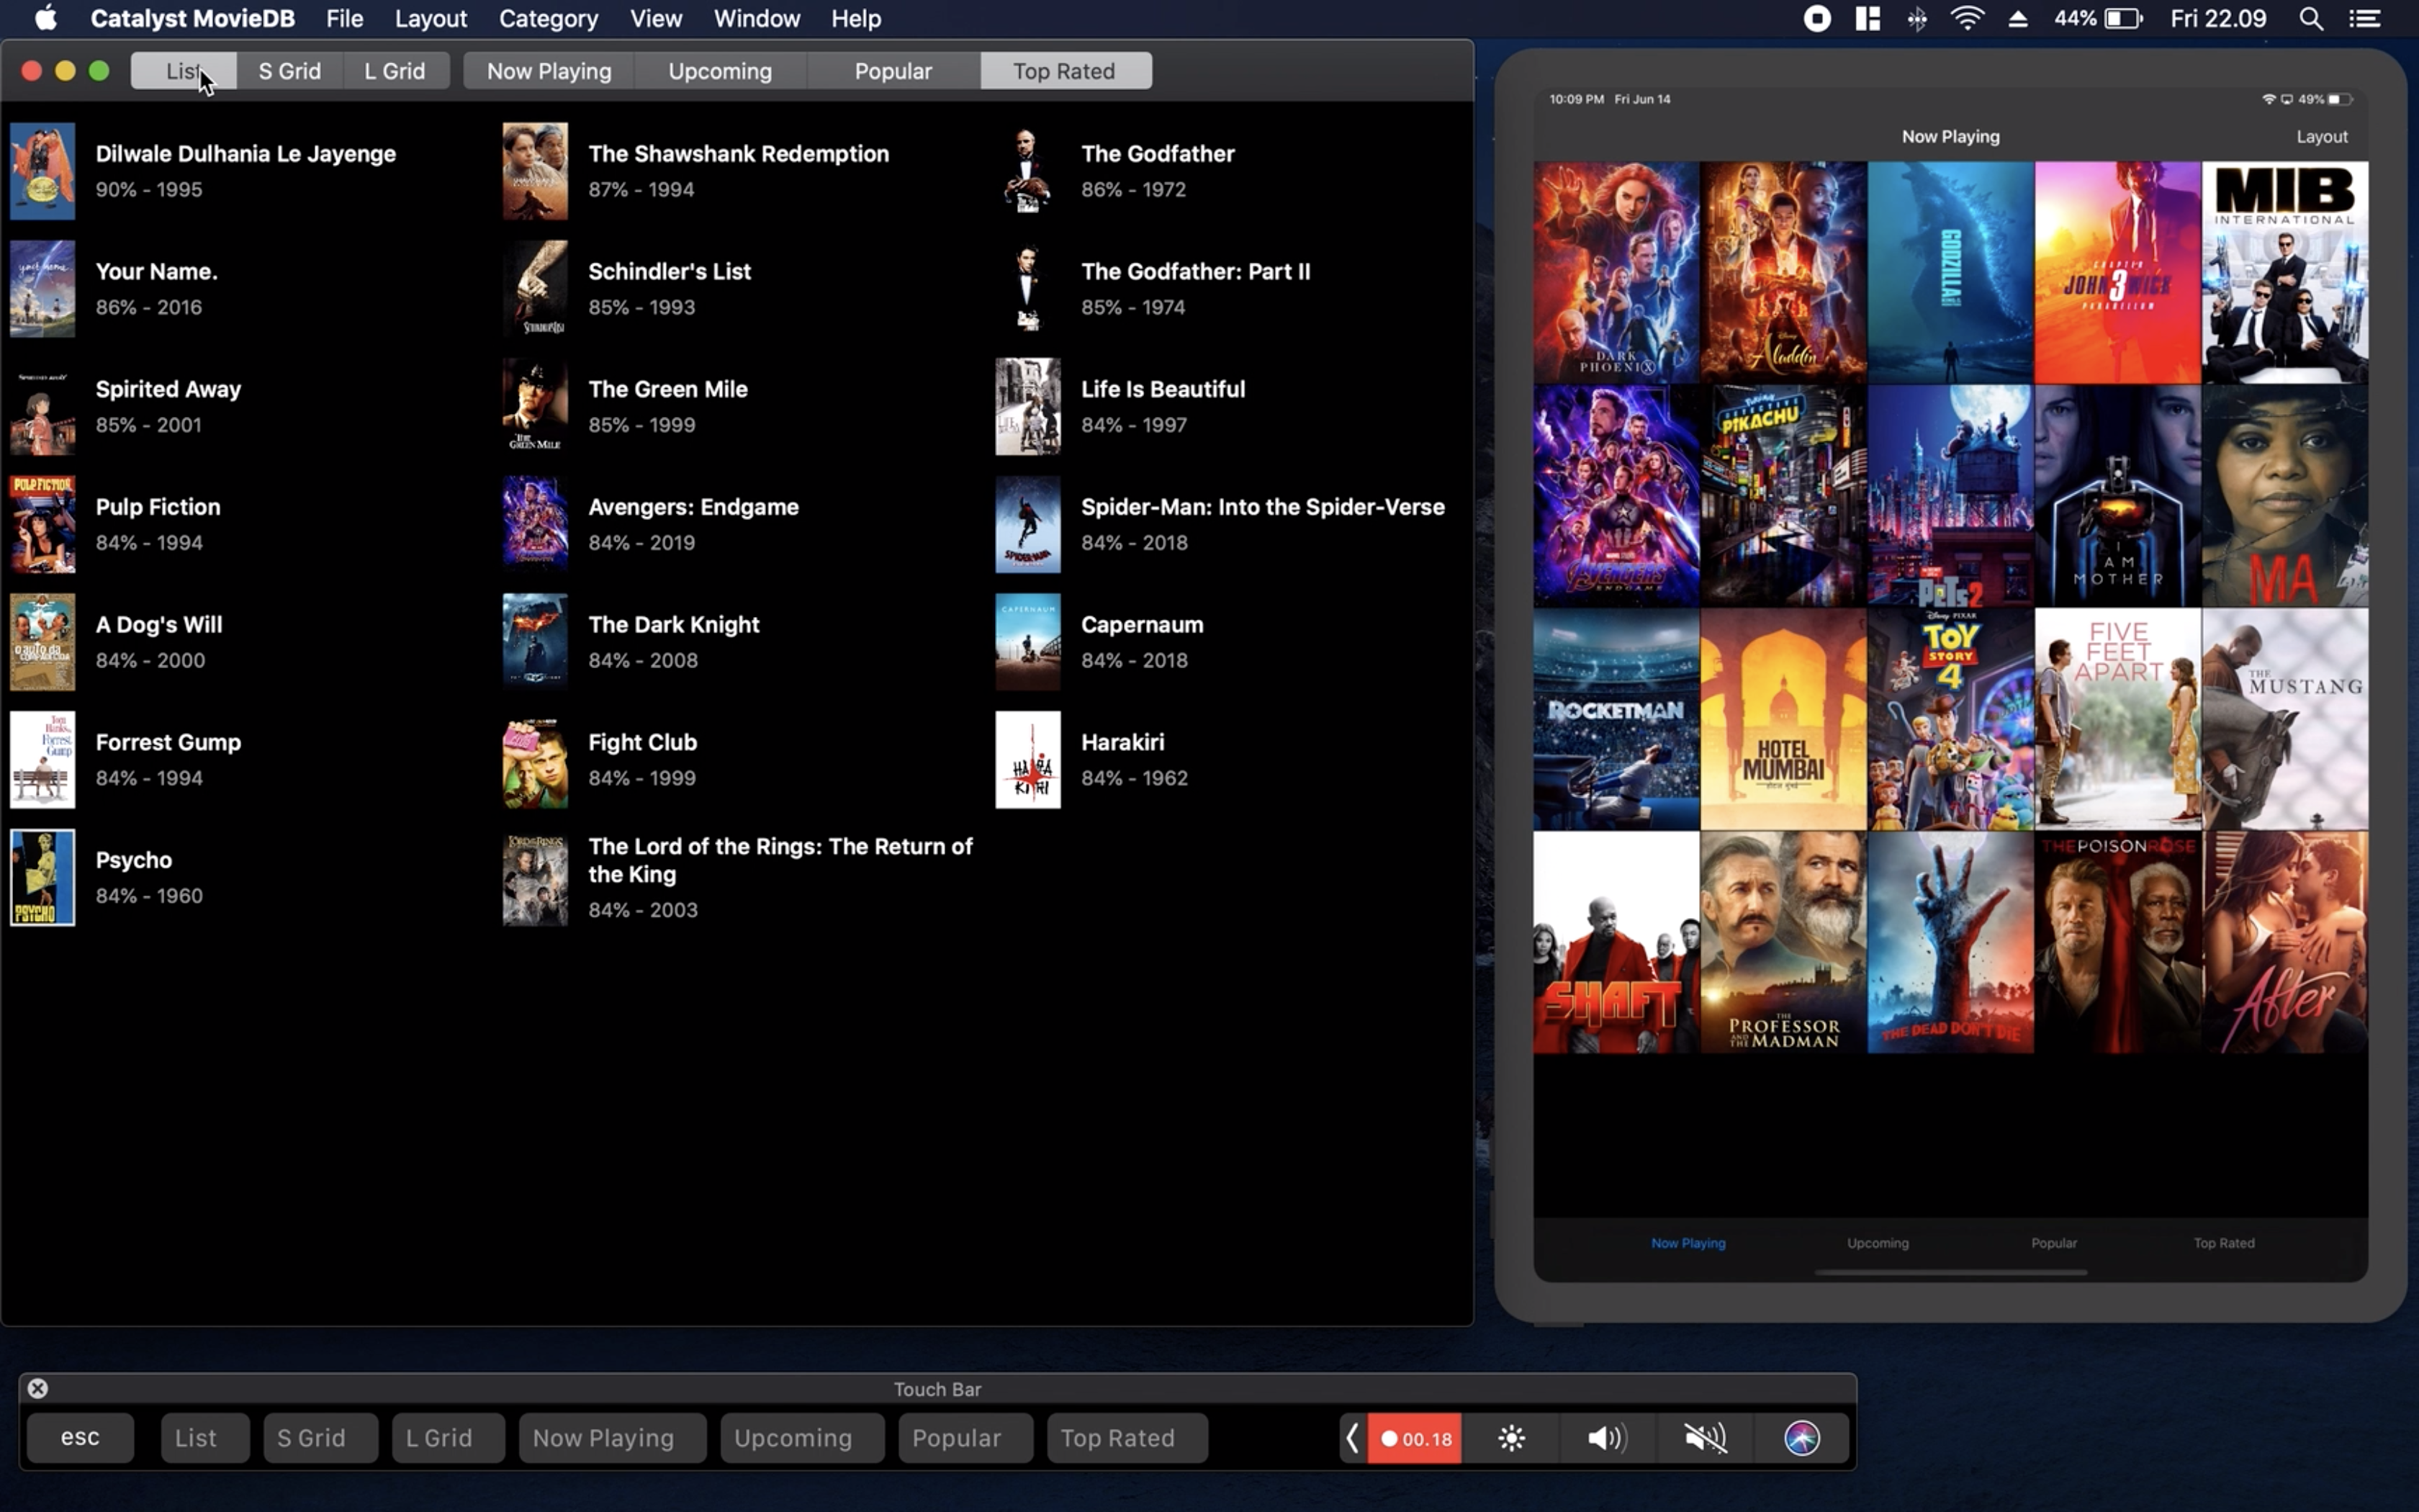Screen dimensions: 2419x1512
Task: Click the brightness icon in Touch Bar
Action: 1511,1438
